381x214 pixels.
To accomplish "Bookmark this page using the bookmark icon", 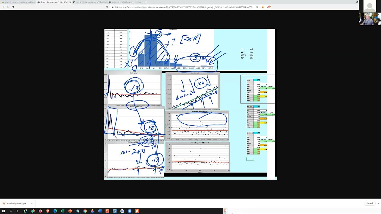I will [x=107, y=7].
